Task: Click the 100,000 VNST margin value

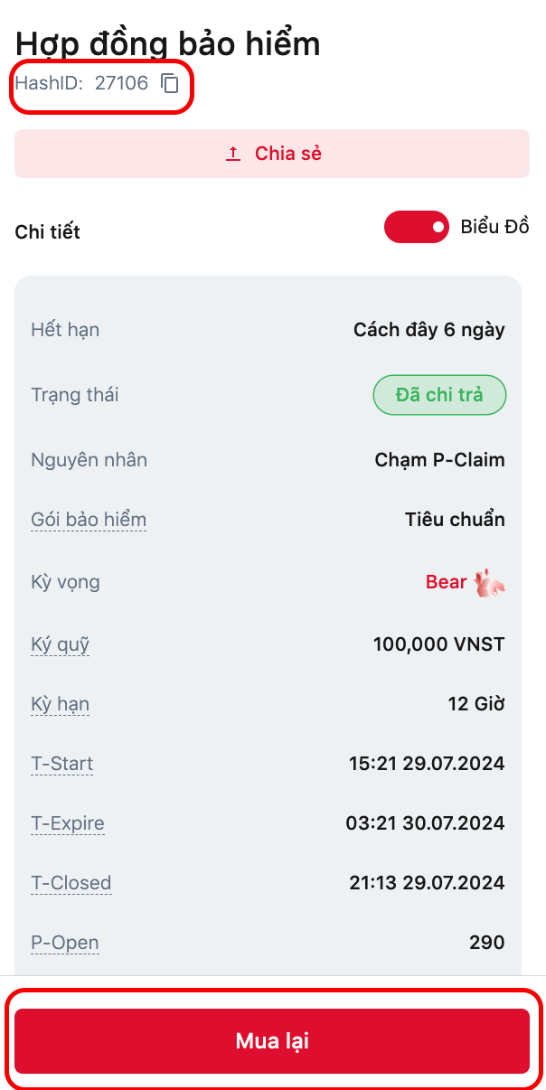Action: click(438, 644)
